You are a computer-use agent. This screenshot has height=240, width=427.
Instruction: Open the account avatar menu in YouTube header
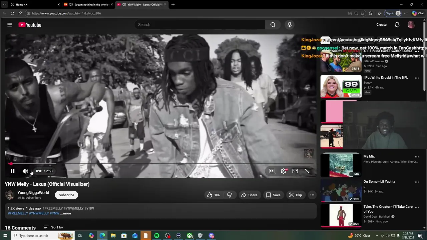point(411,25)
